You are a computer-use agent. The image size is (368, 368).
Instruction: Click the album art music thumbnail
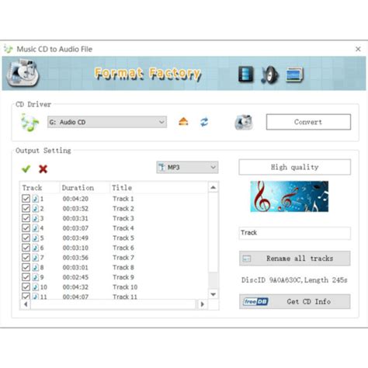pos(290,196)
